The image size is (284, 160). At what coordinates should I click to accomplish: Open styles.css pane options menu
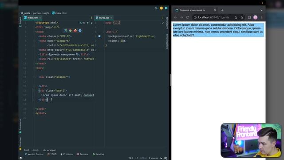(163, 18)
